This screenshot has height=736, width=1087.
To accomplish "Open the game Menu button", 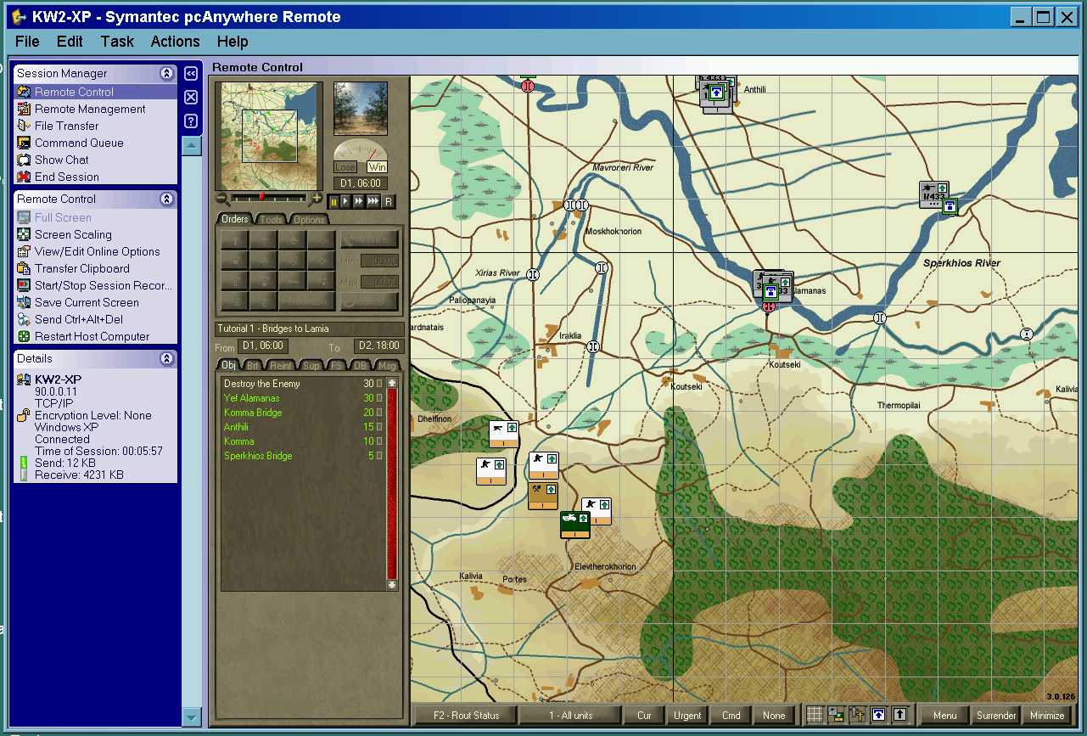I will click(x=944, y=715).
